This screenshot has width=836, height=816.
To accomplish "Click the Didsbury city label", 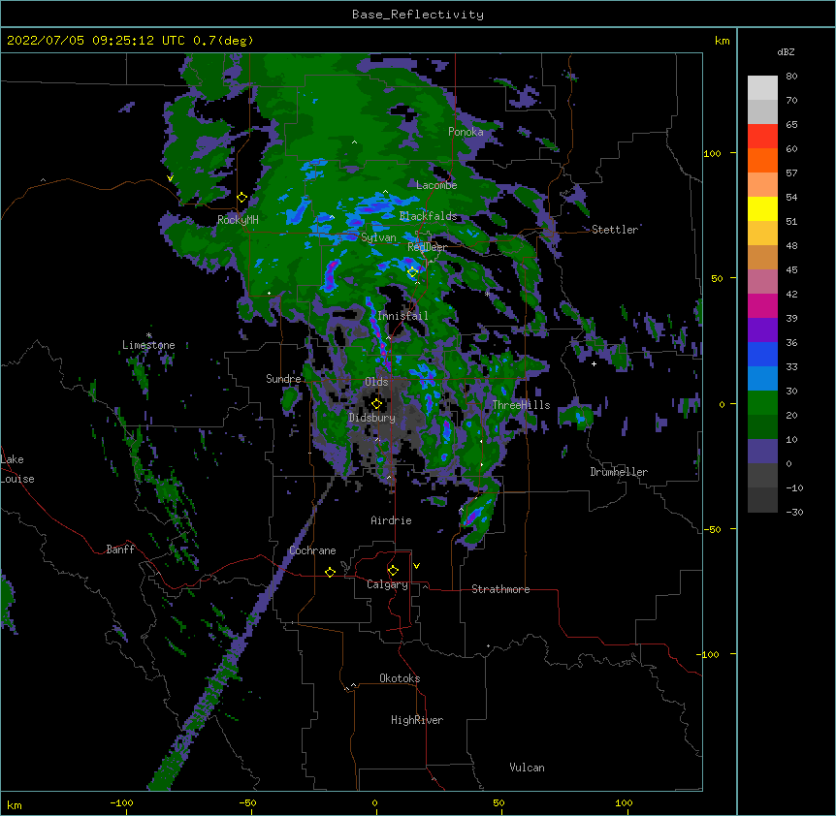I will (371, 418).
